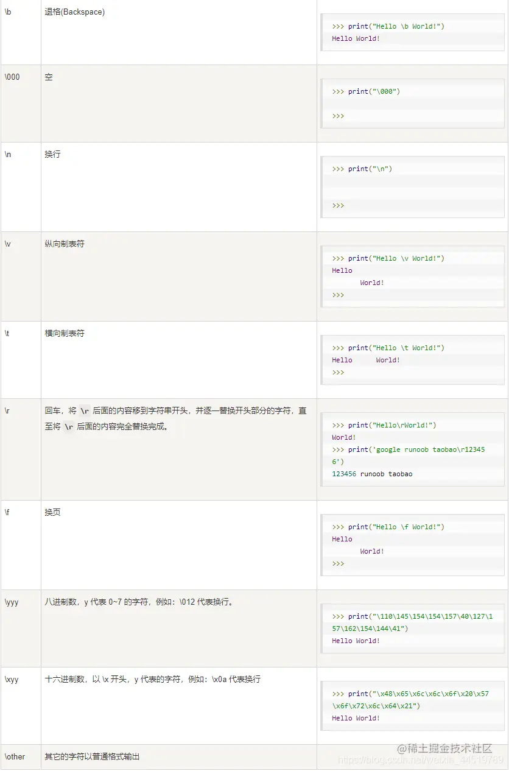Screen dimensions: 509x771
Task: Select the text 退格(Backspace)
Action: (x=74, y=12)
